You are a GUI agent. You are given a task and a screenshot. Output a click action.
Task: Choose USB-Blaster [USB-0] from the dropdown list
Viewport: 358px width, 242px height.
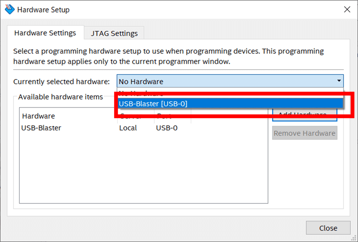230,104
